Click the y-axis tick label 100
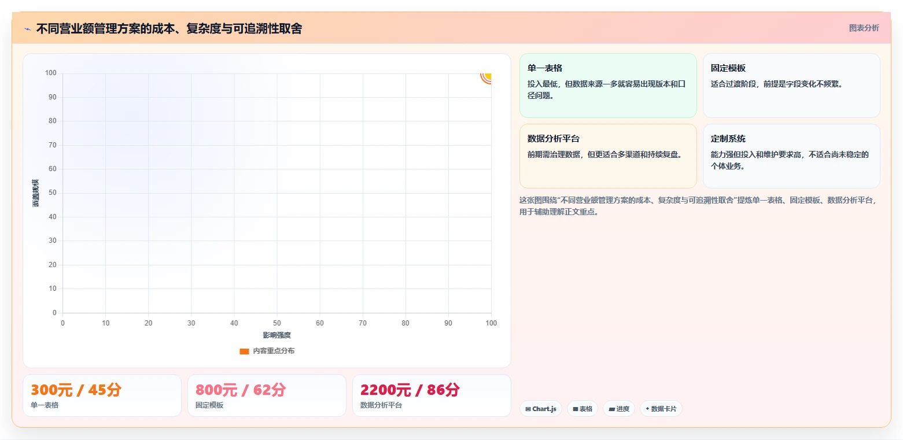Screen dimensions: 903x440 point(51,73)
